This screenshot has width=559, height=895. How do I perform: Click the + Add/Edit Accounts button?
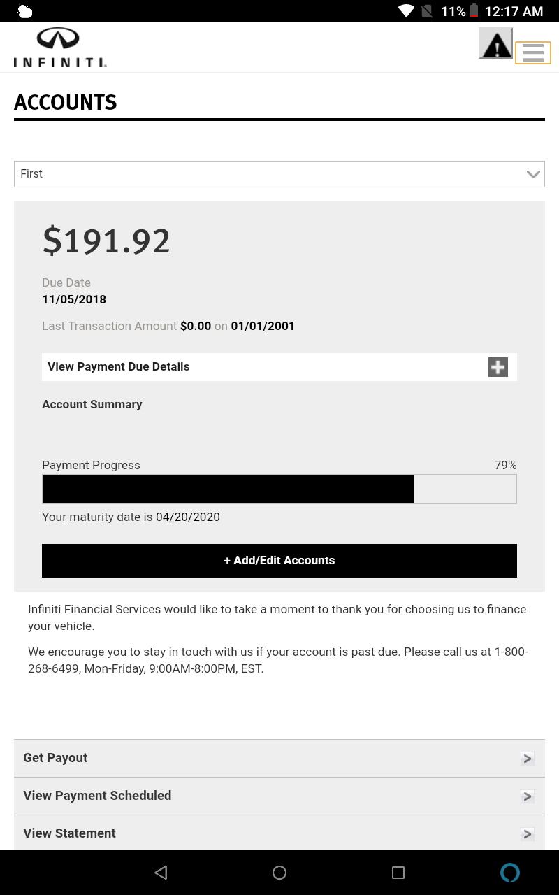(279, 561)
